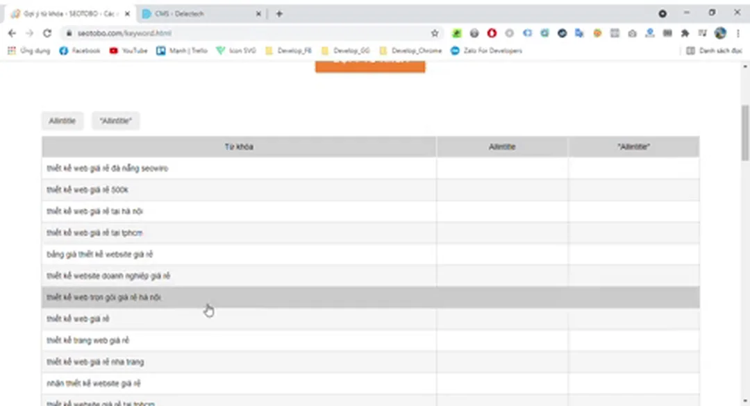750x406 pixels.
Task: Open the Mạnh | Trello bookmark
Action: coord(182,51)
